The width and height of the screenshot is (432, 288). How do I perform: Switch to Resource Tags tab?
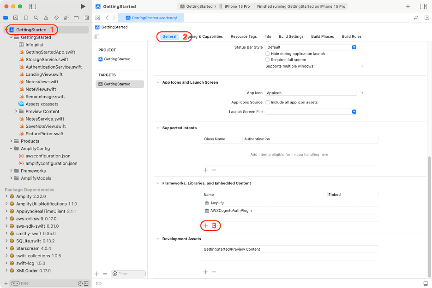(x=244, y=36)
